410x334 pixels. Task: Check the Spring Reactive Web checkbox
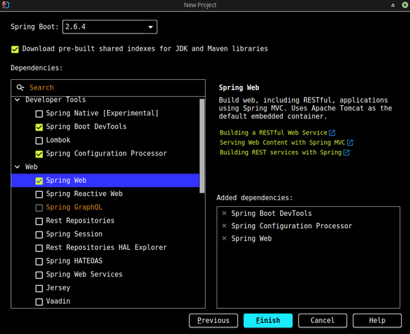coord(39,194)
